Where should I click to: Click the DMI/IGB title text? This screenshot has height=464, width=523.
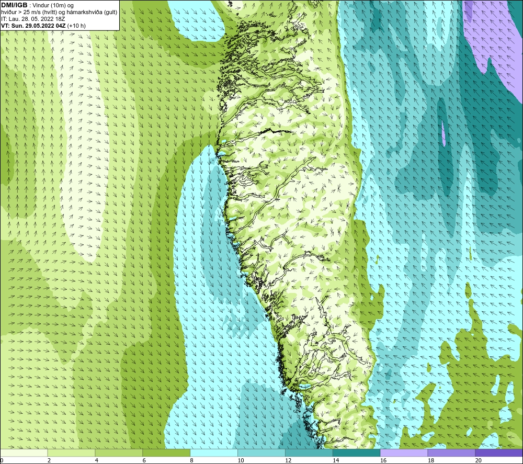pos(14,5)
